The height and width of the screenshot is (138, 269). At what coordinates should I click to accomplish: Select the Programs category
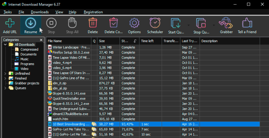point(27,64)
